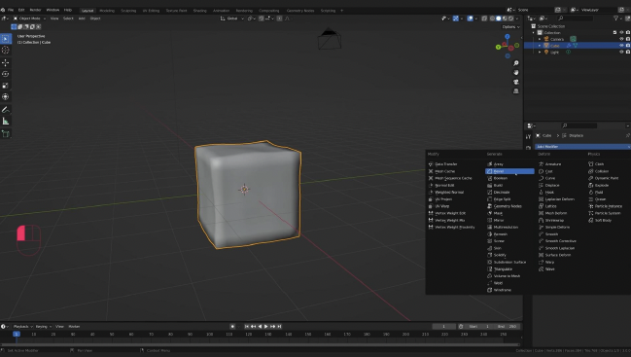Open the Keying dropdown in timeline
The width and height of the screenshot is (631, 357).
point(44,327)
